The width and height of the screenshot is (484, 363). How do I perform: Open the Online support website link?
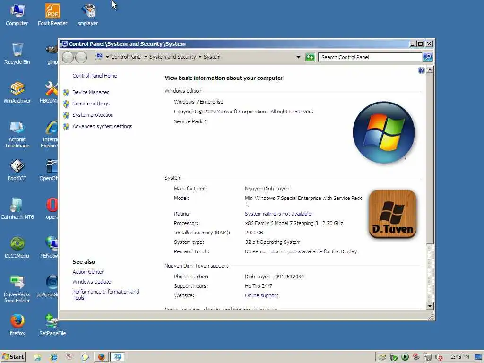pos(261,295)
